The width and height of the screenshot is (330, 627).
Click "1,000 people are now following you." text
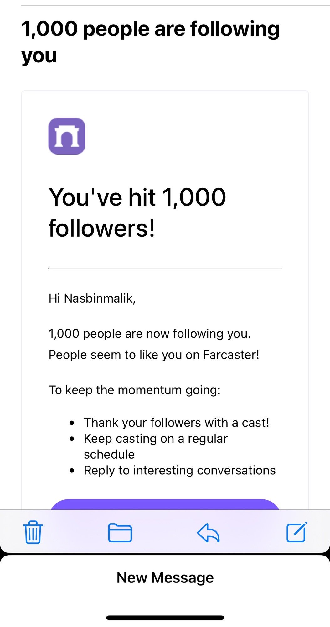pyautogui.click(x=150, y=334)
